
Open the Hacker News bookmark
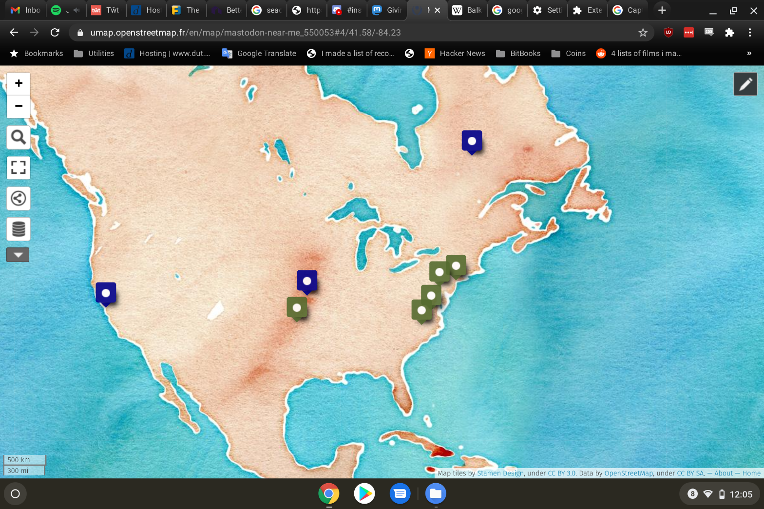[455, 54]
